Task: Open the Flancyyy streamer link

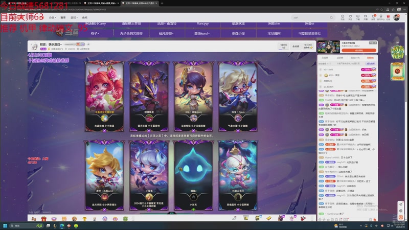Action: pos(202,24)
